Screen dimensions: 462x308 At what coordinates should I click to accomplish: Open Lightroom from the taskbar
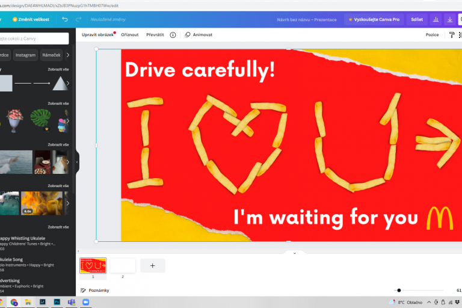[43, 302]
